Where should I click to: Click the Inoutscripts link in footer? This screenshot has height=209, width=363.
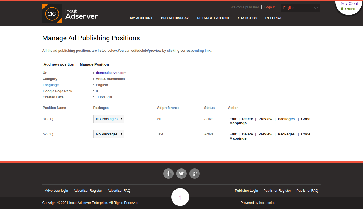pyautogui.click(x=268, y=203)
